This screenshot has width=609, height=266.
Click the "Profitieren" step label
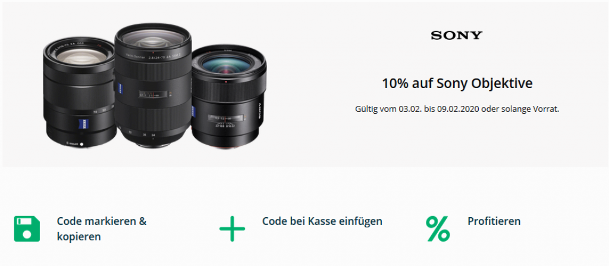[494, 221]
